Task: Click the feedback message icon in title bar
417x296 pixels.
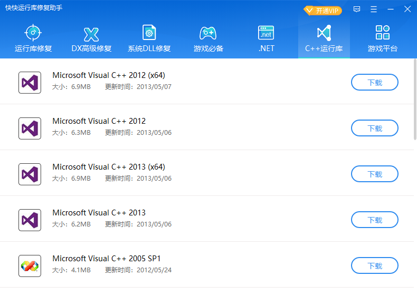Action: 357,9
